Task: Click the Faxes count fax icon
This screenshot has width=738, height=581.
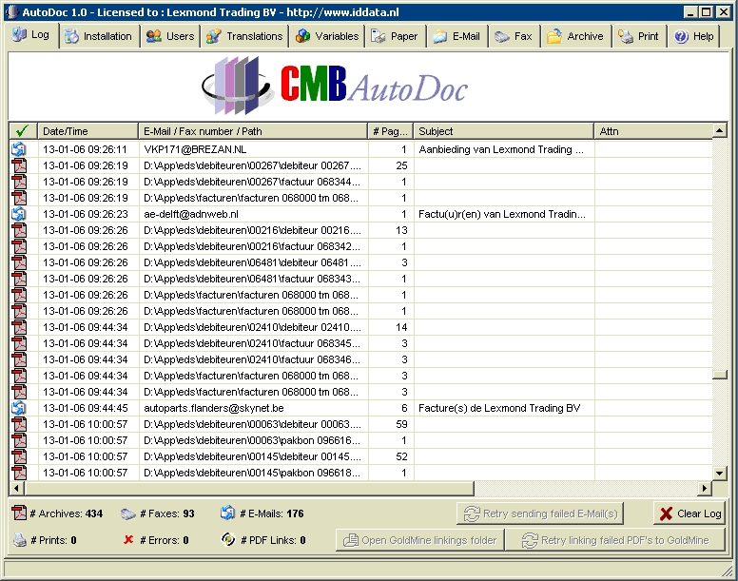Action: [x=128, y=513]
